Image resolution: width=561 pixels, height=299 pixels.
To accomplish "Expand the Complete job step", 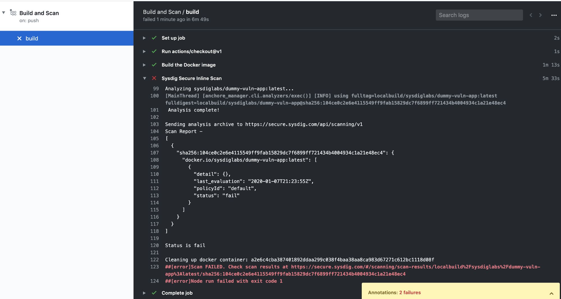I will 144,293.
